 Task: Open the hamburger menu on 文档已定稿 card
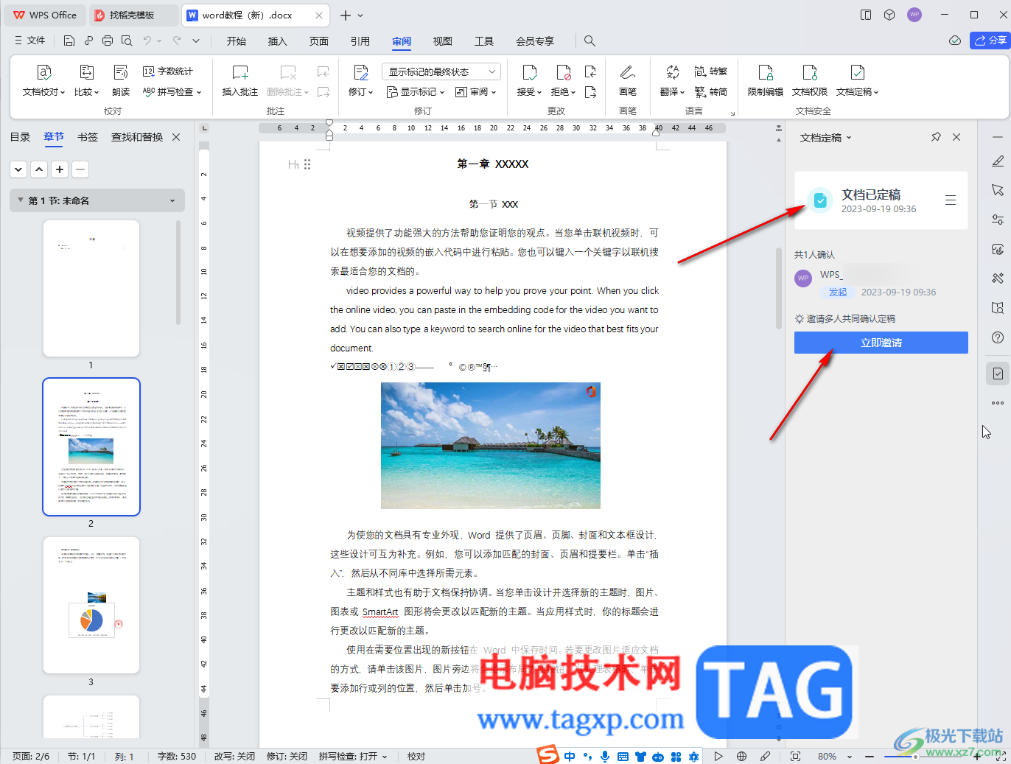(x=951, y=200)
